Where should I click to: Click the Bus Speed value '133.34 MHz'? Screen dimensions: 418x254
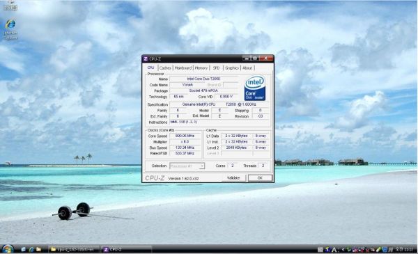185,148
